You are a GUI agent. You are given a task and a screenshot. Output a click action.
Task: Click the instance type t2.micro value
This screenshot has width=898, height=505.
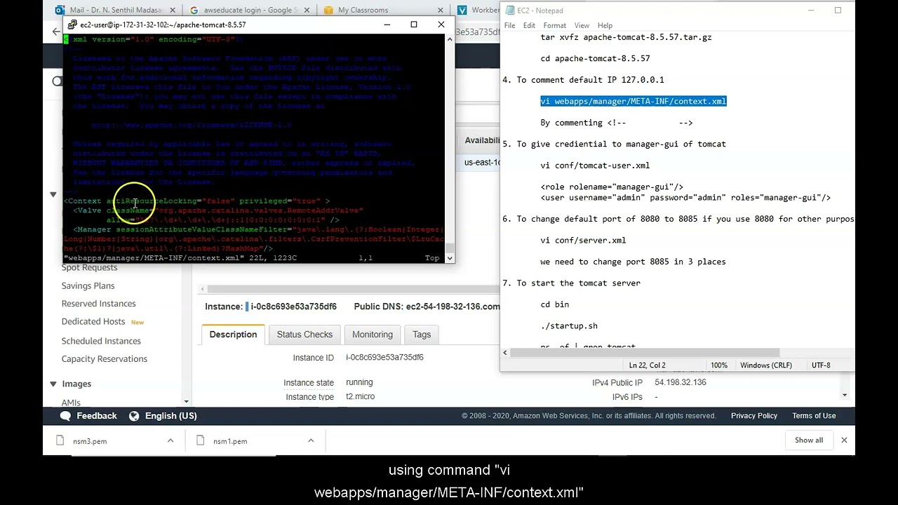pos(360,397)
